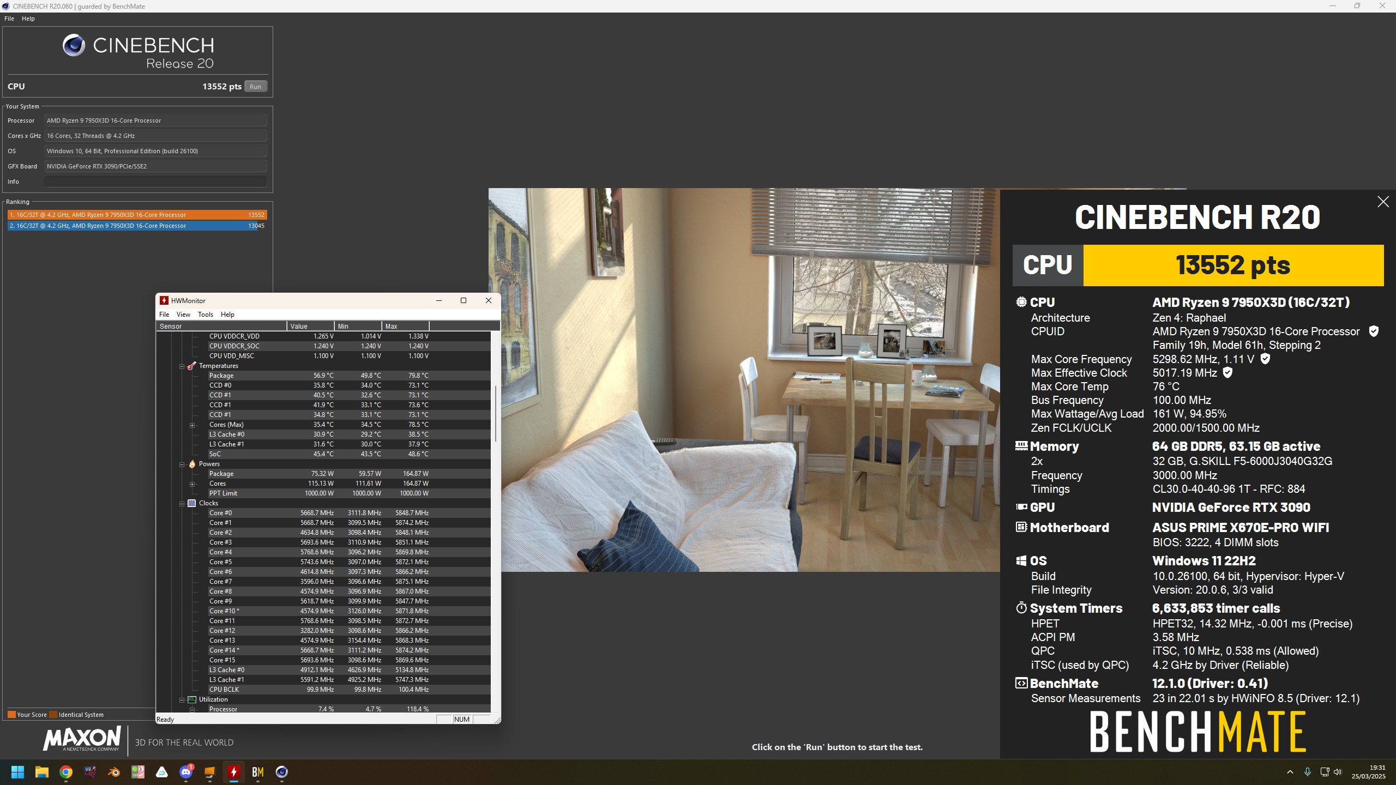Screen dimensions: 1396x785
Task: Click the network tray icon
Action: pyautogui.click(x=1325, y=772)
